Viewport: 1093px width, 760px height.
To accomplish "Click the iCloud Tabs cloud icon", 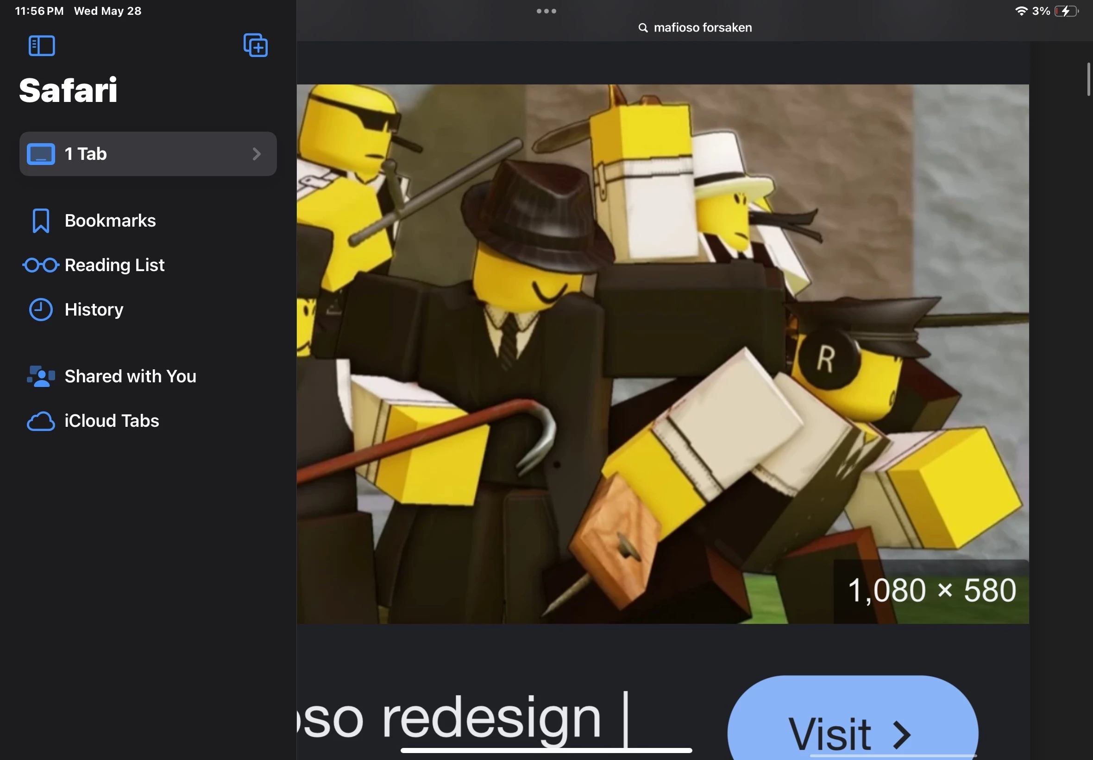I will (41, 421).
